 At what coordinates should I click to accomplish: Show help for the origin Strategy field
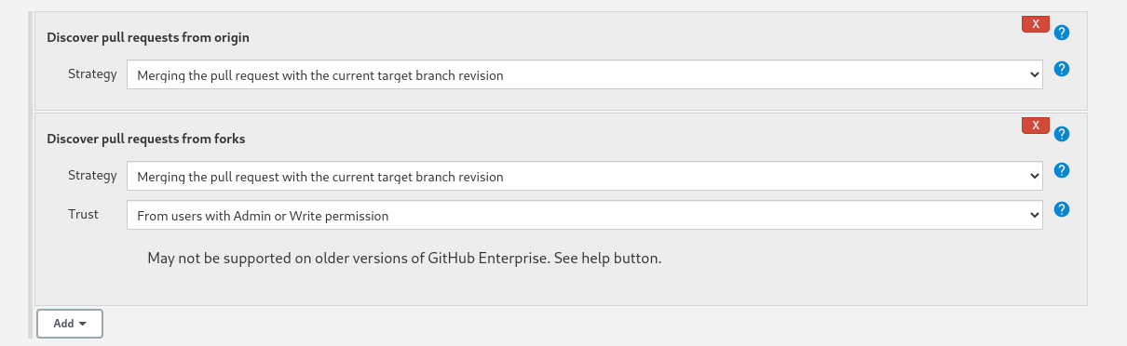click(1062, 69)
